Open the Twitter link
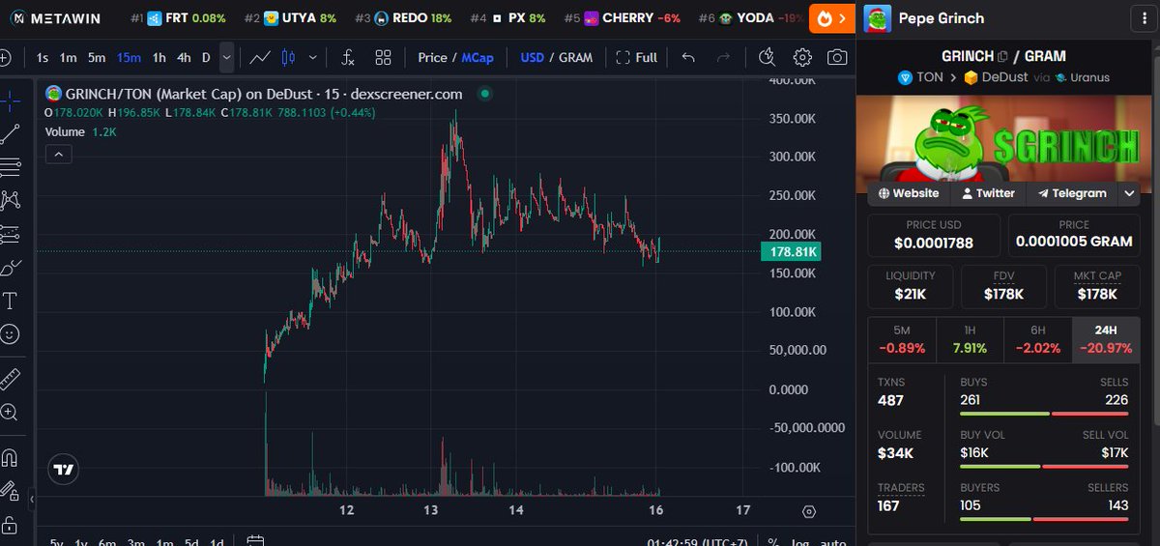Viewport: 1160px width, 546px height. [x=988, y=193]
